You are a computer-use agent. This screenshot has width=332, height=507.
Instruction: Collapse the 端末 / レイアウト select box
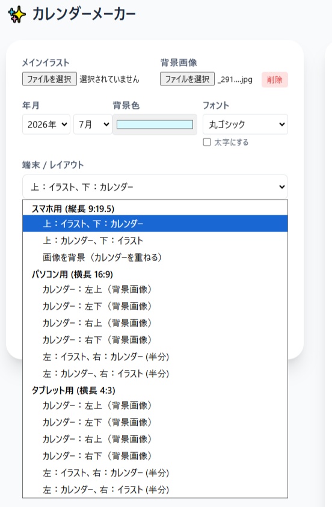pyautogui.click(x=155, y=186)
